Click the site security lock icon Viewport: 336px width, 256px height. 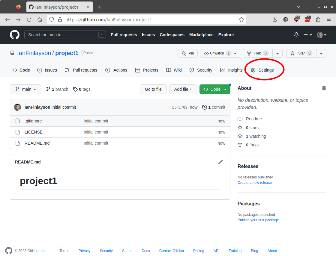pos(60,20)
